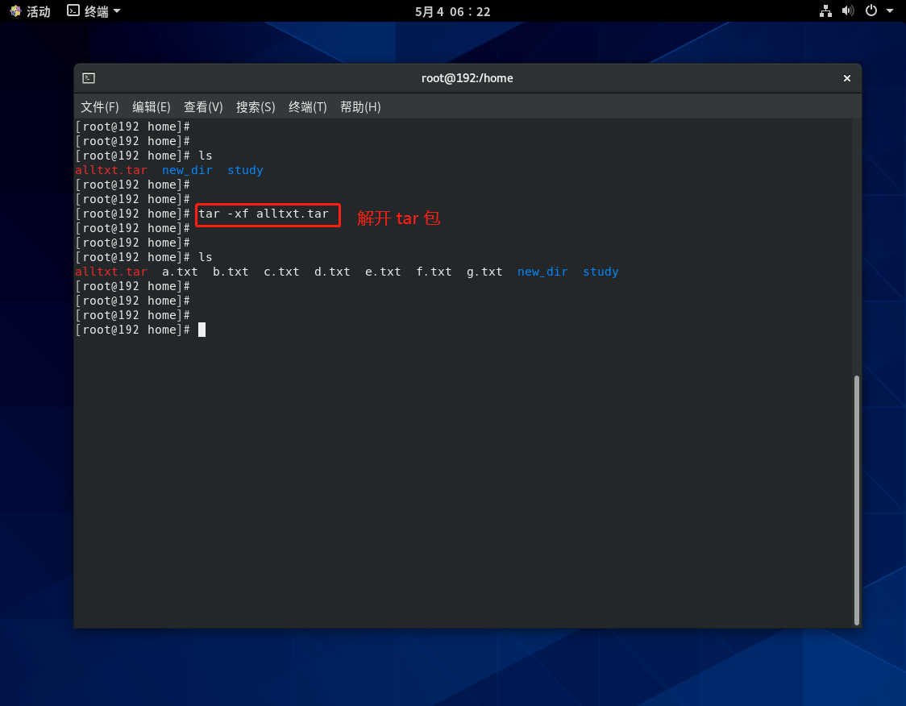Click the terminal cursor at last prompt
The height and width of the screenshot is (706, 906).
(202, 330)
